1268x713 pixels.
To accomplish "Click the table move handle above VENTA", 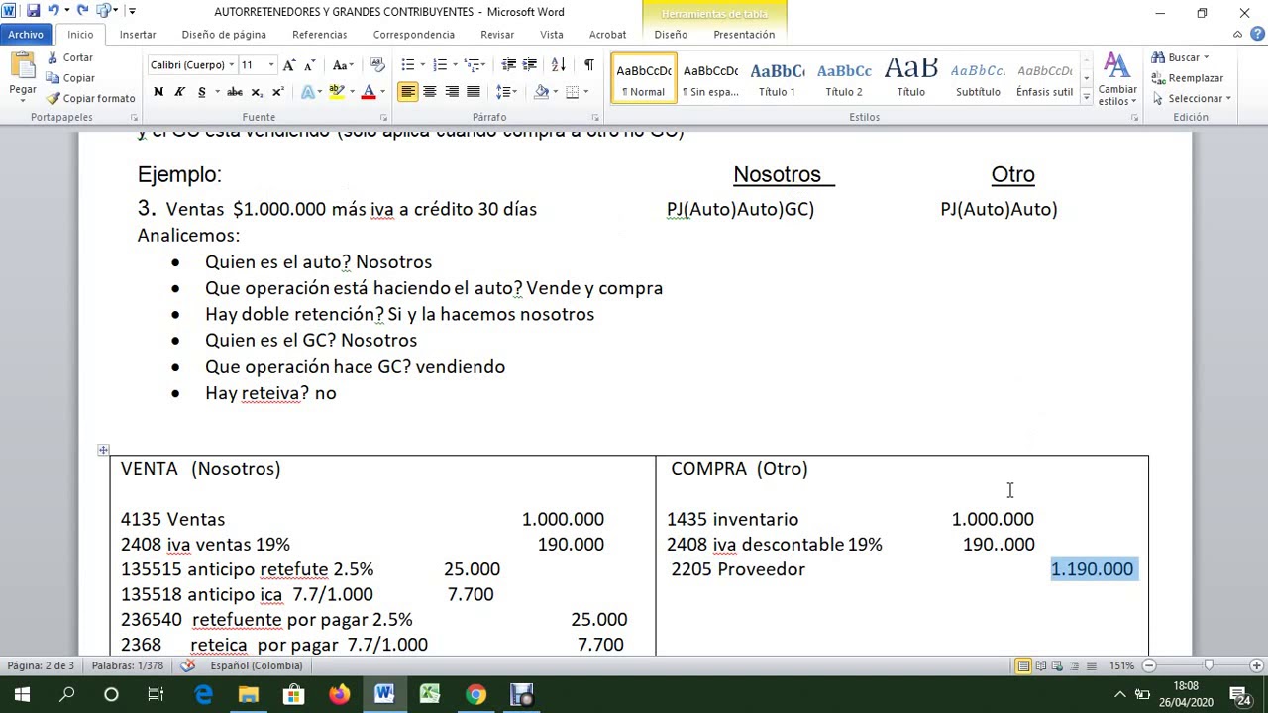I will pyautogui.click(x=103, y=450).
